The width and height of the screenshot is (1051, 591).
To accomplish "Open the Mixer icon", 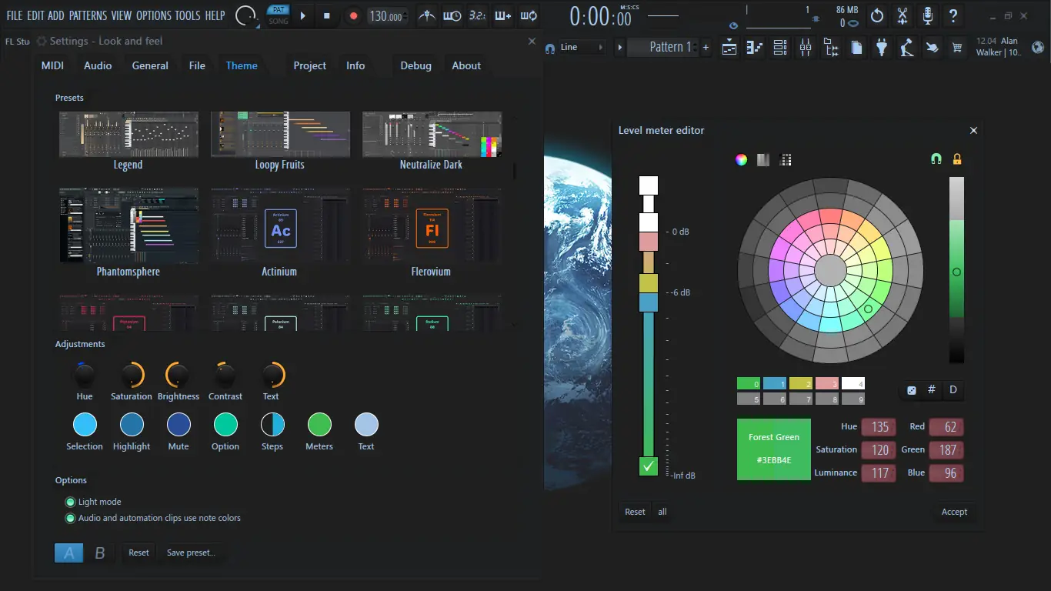I will [x=806, y=48].
